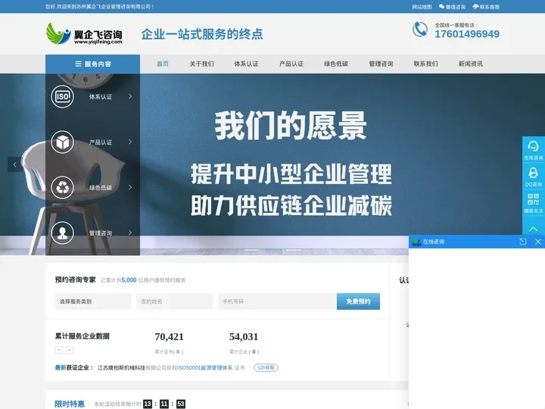Open 体系认证 in the top navigation bar

click(x=246, y=64)
